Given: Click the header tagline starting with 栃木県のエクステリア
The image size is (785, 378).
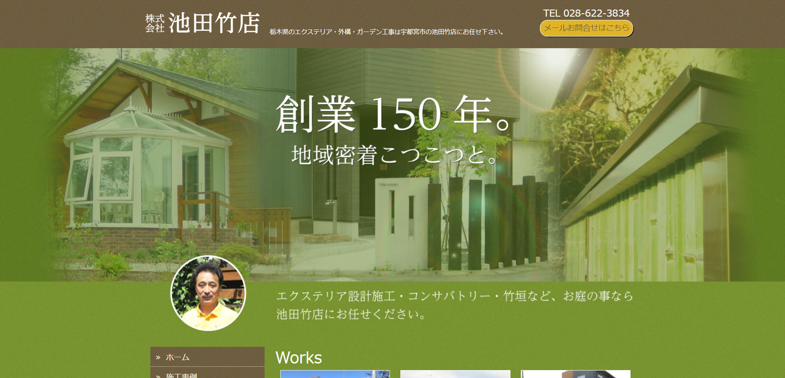Looking at the screenshot, I should tap(388, 32).
